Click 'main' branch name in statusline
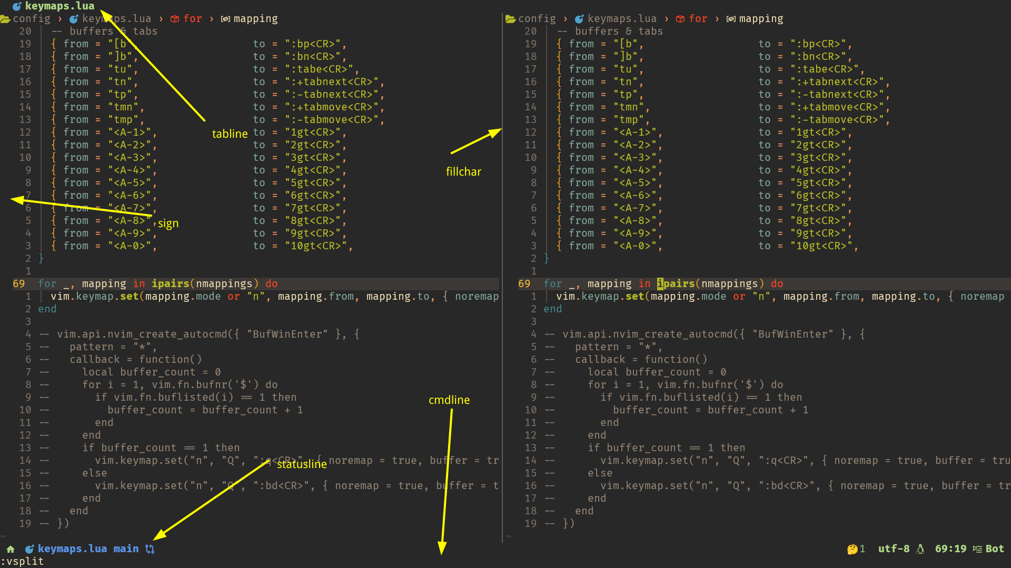This screenshot has height=568, width=1011. 125,549
